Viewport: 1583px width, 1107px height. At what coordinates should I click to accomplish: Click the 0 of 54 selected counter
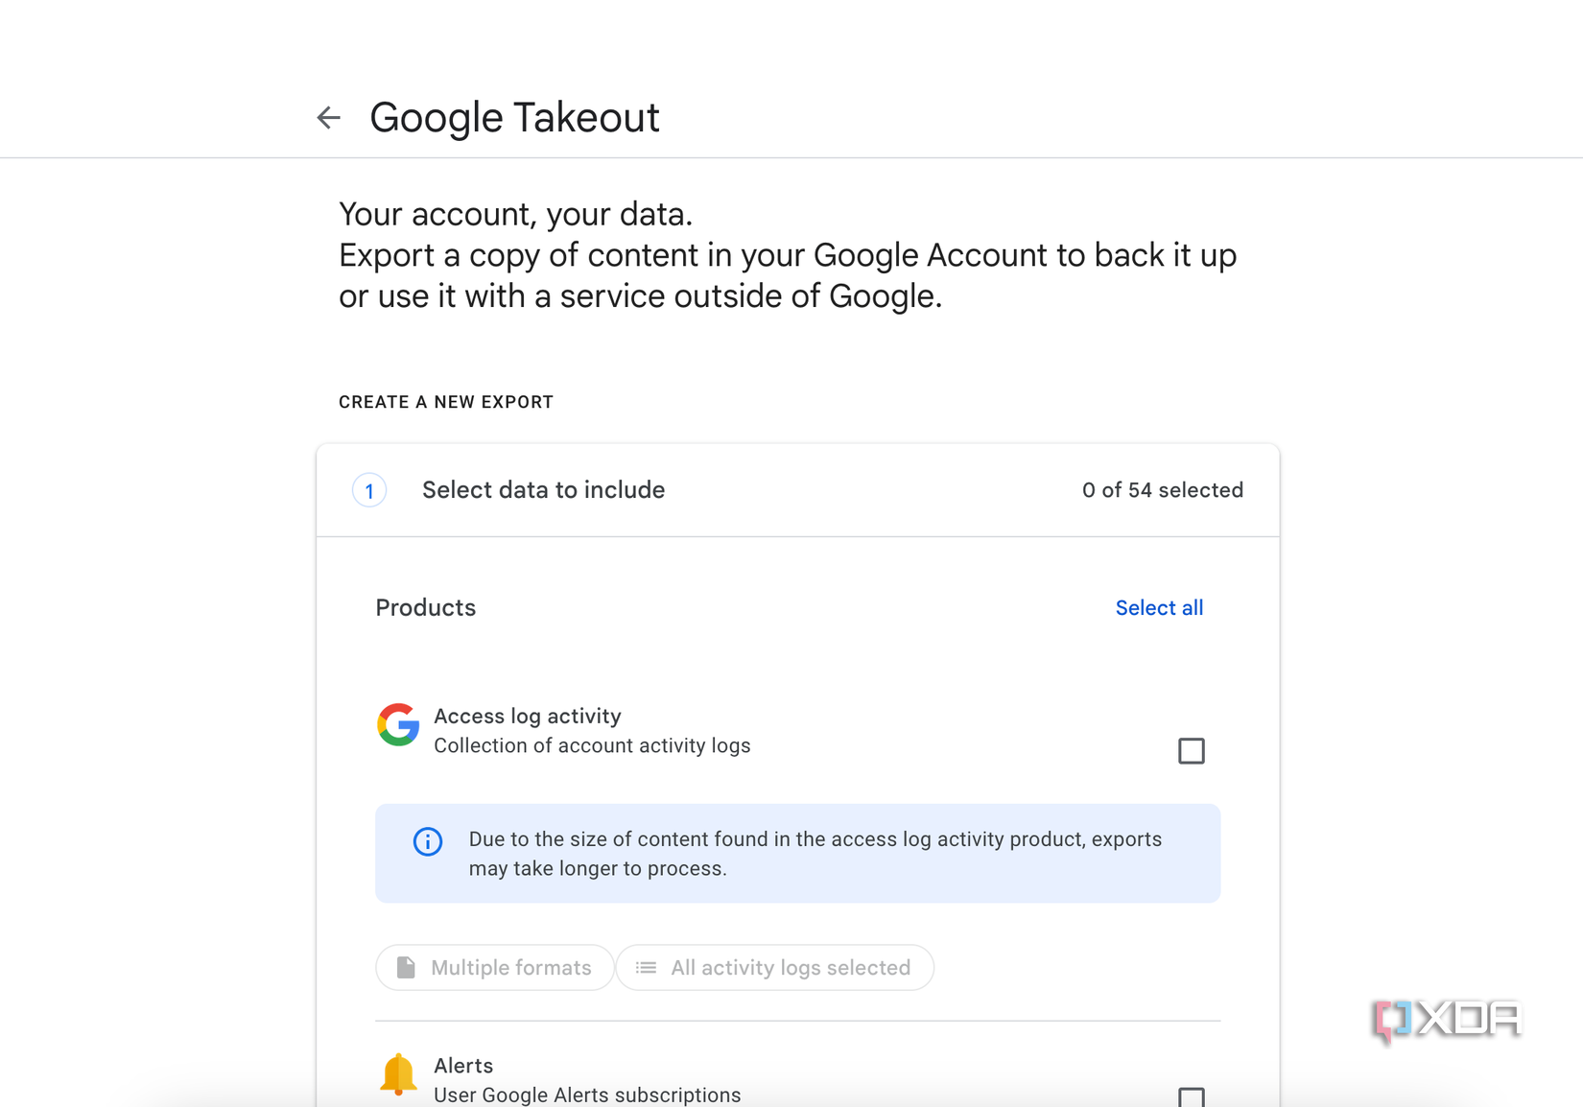coord(1163,489)
